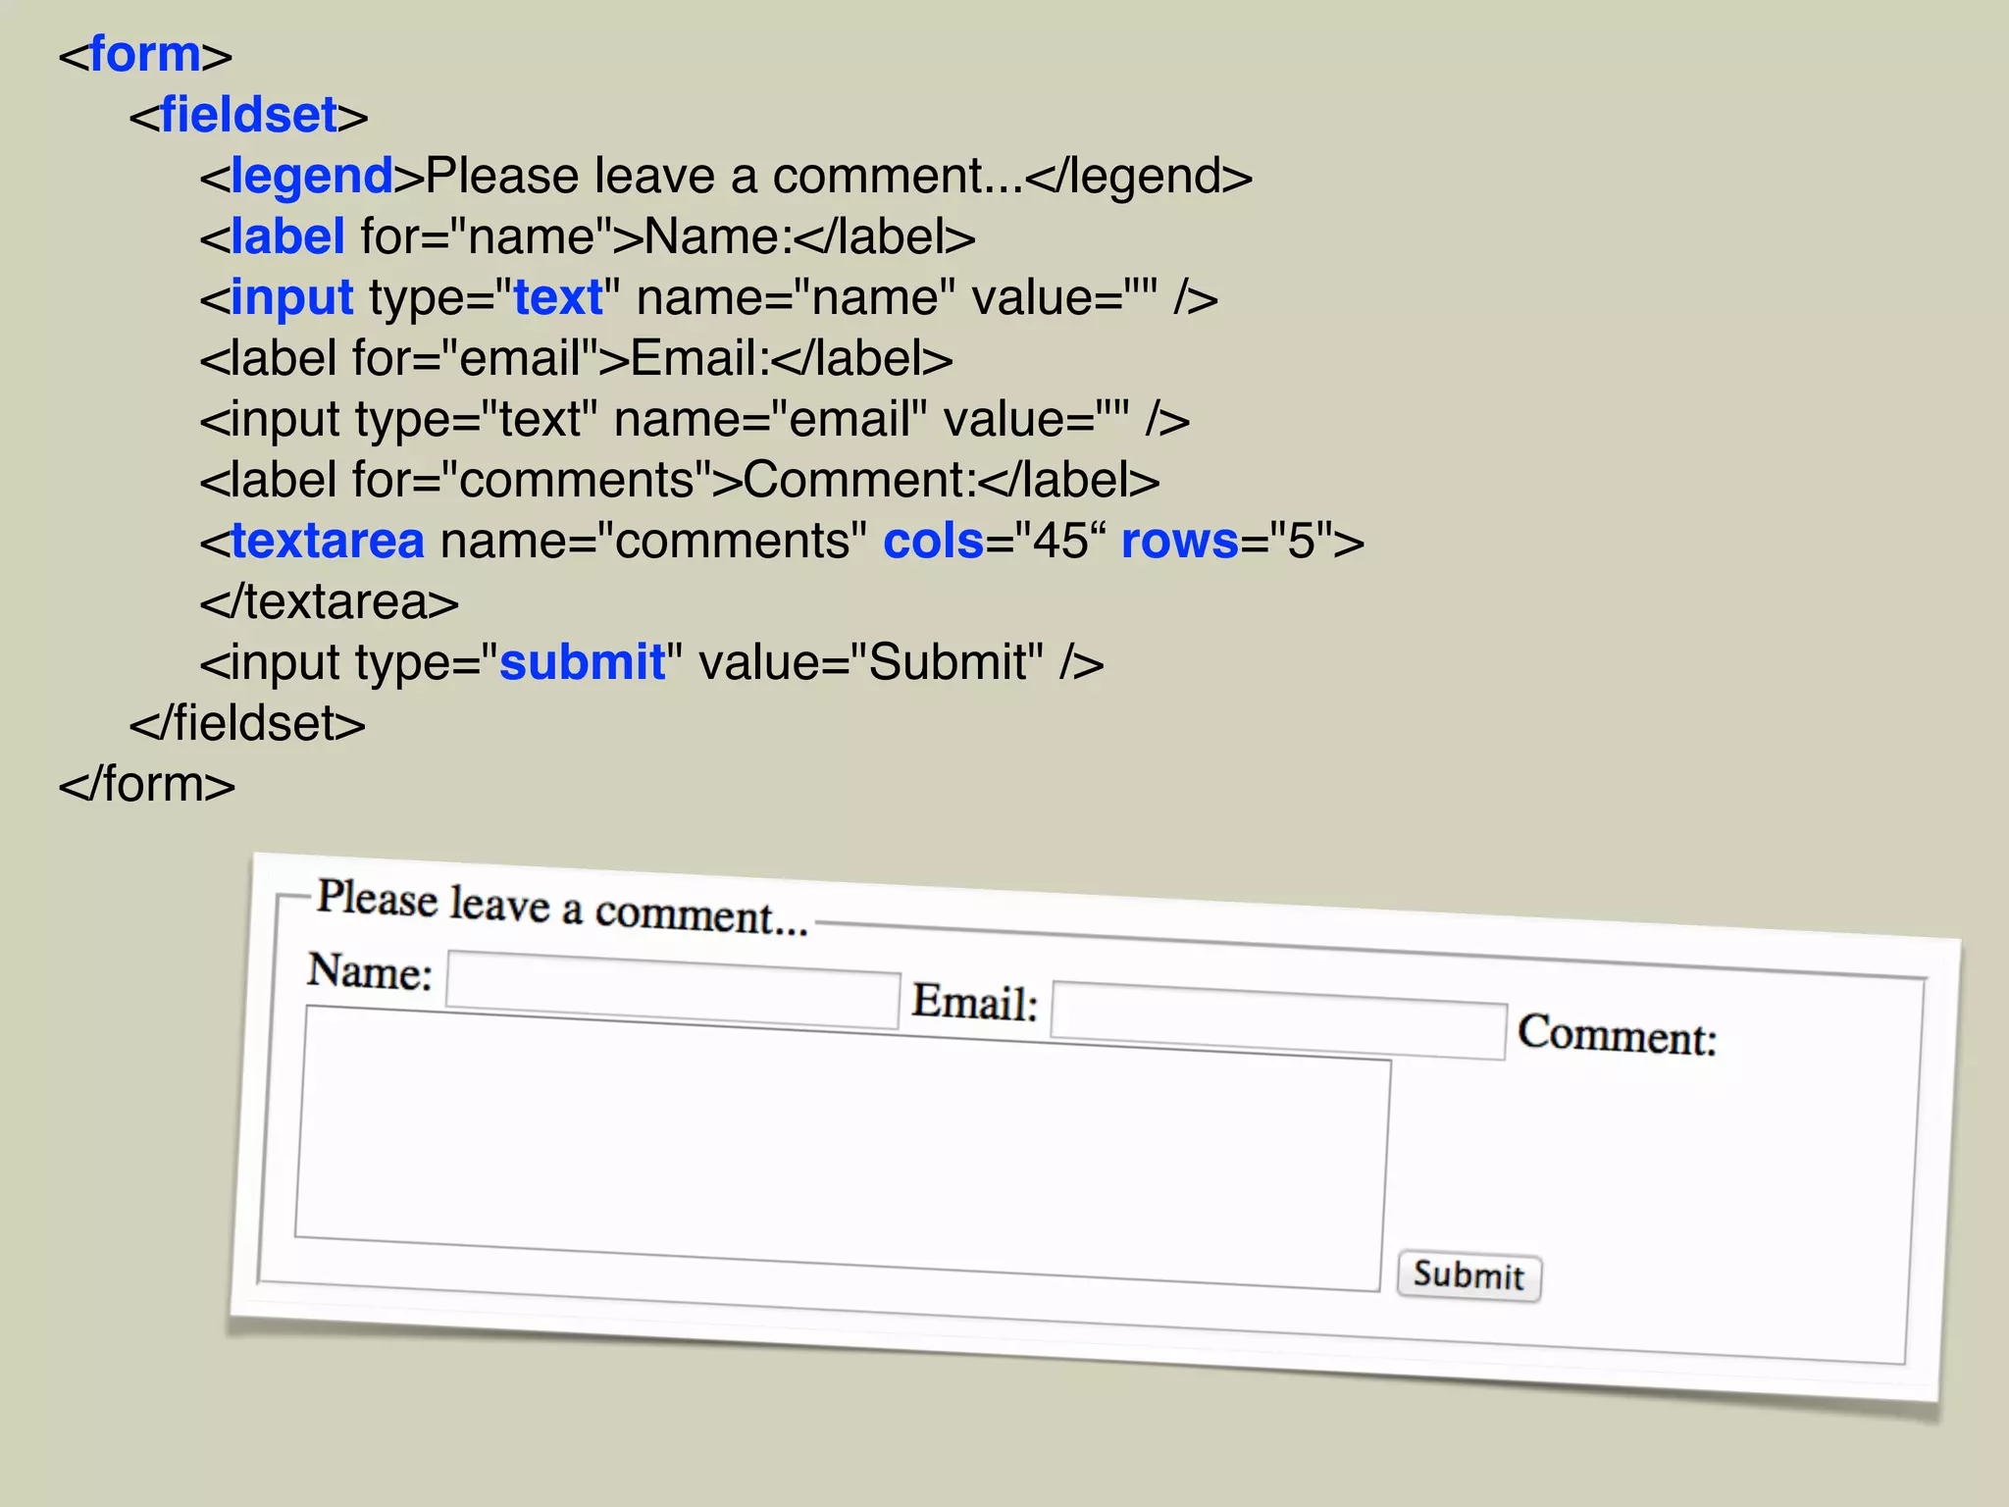Click the 'Comment:' label in rendered form
Viewport: 2009px width, 1507px height.
1617,1035
